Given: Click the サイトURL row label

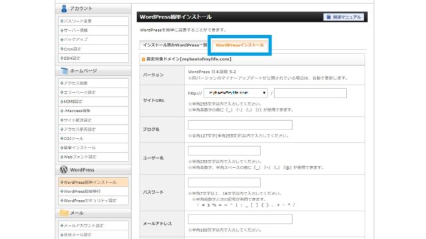Looking at the screenshot, I should coord(154,100).
